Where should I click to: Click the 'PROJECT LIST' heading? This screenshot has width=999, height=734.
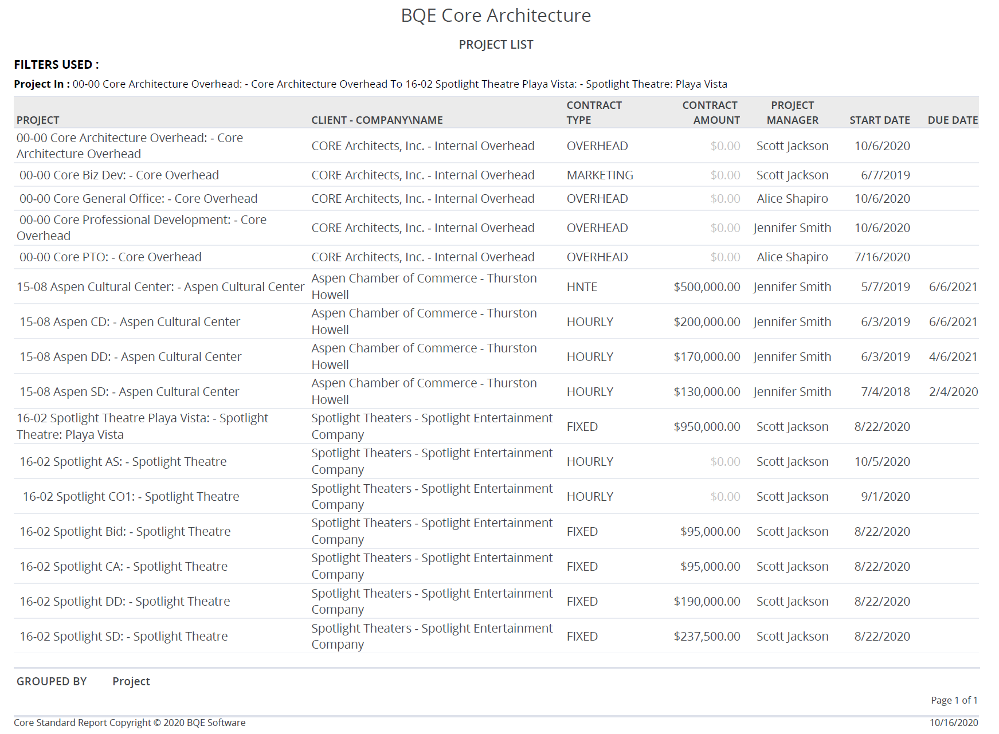click(496, 45)
